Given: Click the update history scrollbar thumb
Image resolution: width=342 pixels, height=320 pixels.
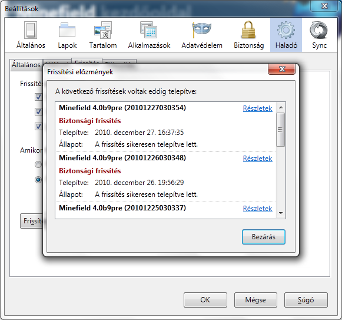Looking at the screenshot, I should point(281,130).
